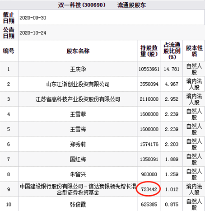This screenshot has width=205, height=211.
Task: Click the 截止日期 label cell
Action: click(x=9, y=18)
